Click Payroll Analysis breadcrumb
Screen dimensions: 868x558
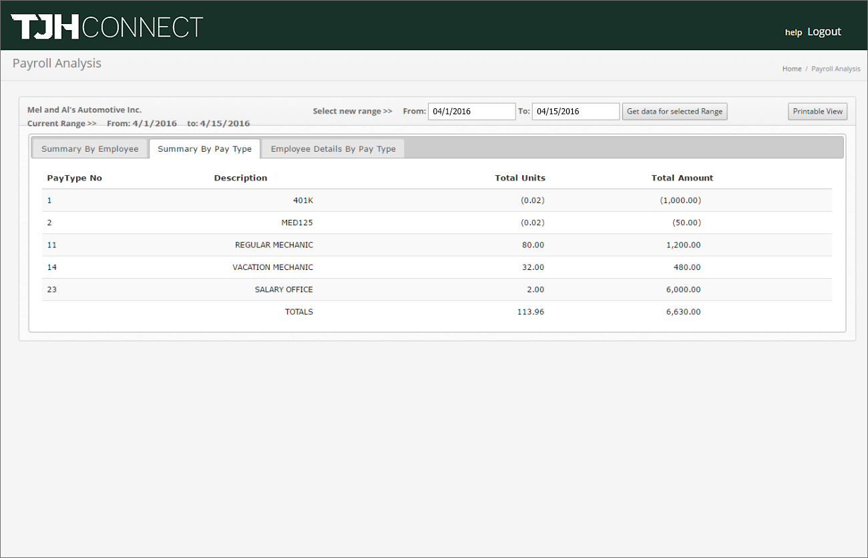pyautogui.click(x=836, y=69)
